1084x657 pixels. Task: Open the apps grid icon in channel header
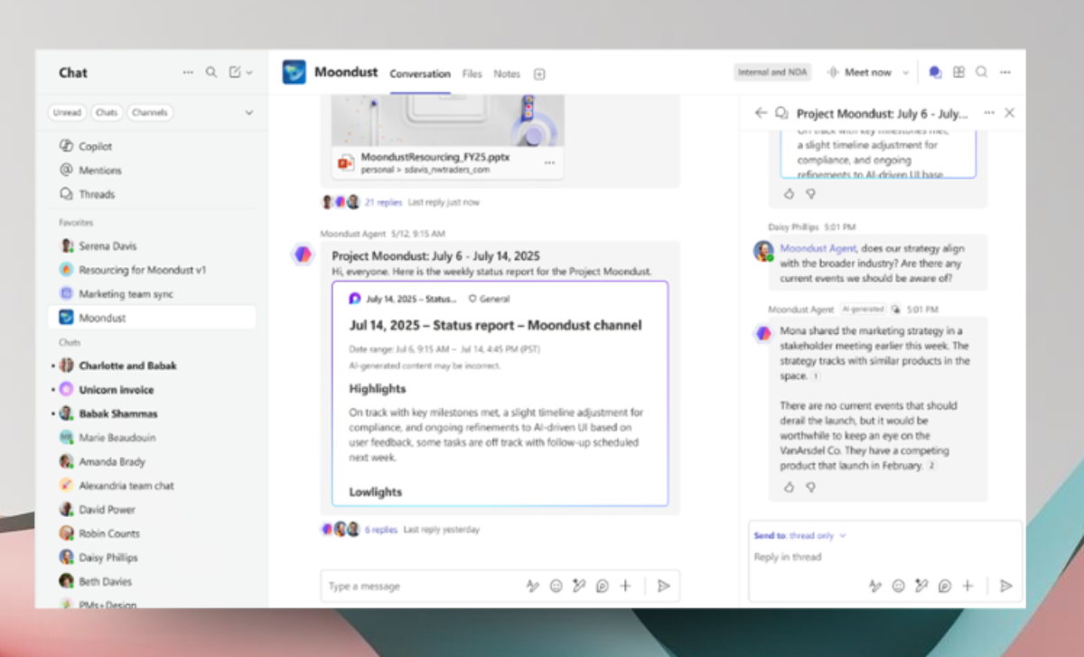pyautogui.click(x=958, y=71)
